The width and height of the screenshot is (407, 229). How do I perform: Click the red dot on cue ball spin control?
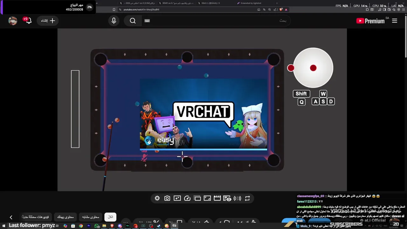click(x=313, y=68)
